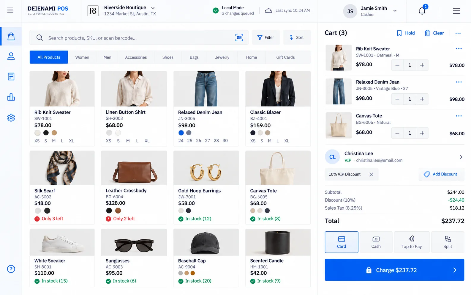Screen dimensions: 471x295
Task: Open the hamburger menu at top left
Action: (x=10, y=10)
